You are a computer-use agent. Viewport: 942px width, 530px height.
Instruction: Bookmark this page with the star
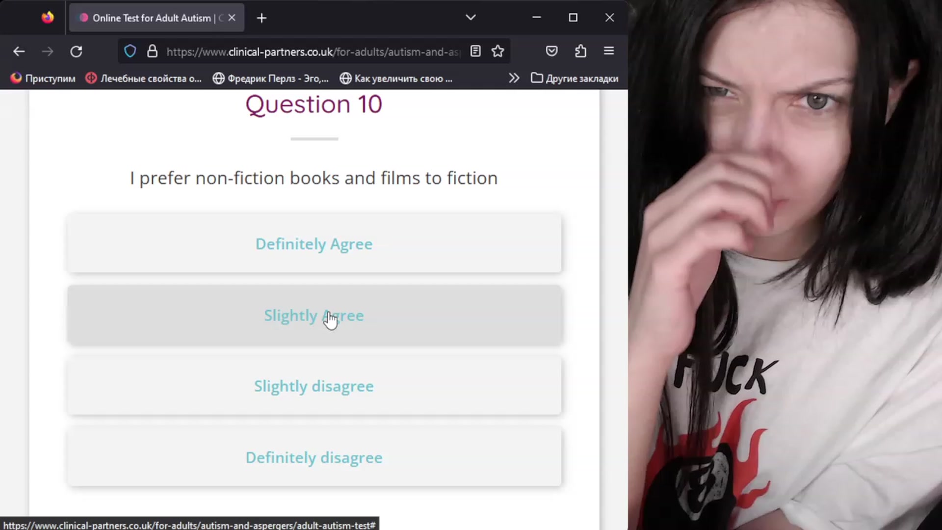pos(498,51)
